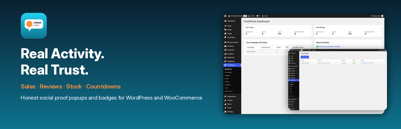The image size is (401, 129).
Task: Open Plugins icon in Dashboard window sidebar
Action: 225,100
